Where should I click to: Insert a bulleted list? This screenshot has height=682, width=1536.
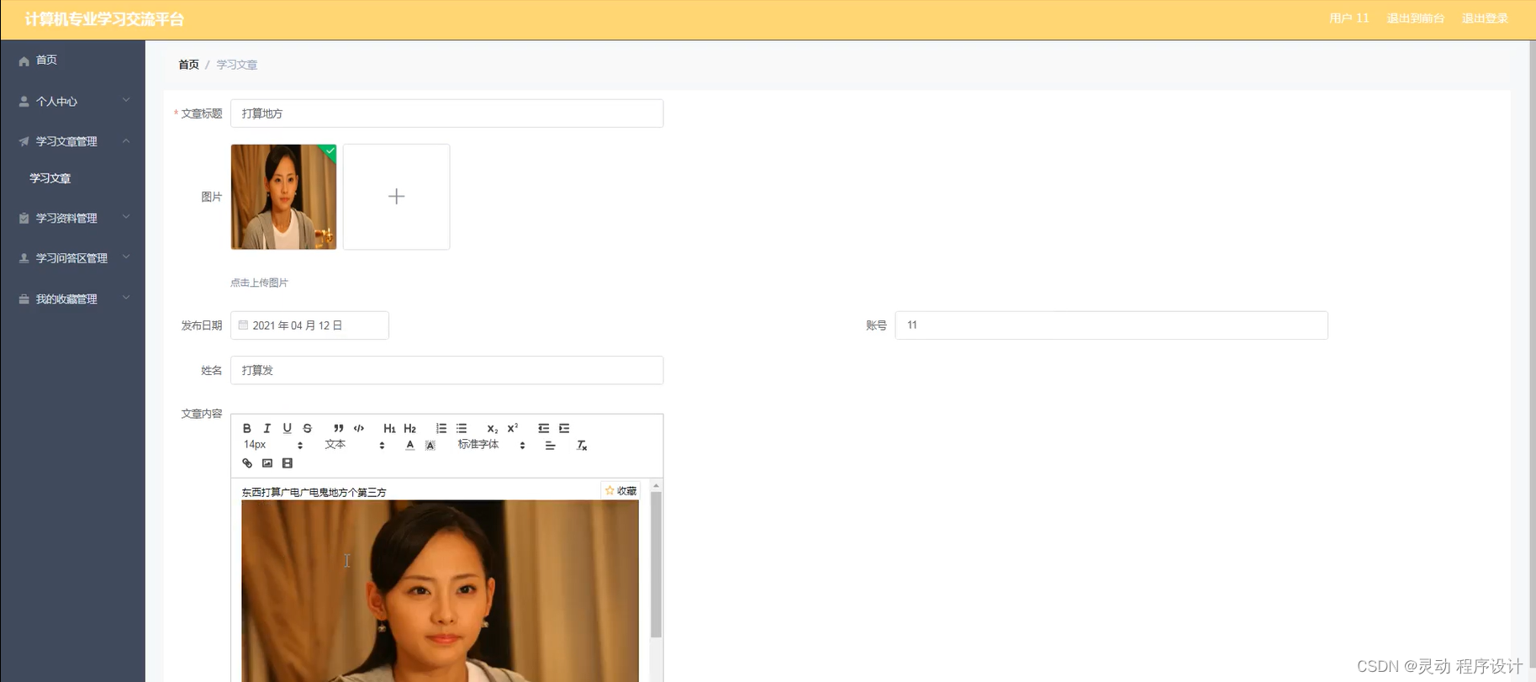462,428
